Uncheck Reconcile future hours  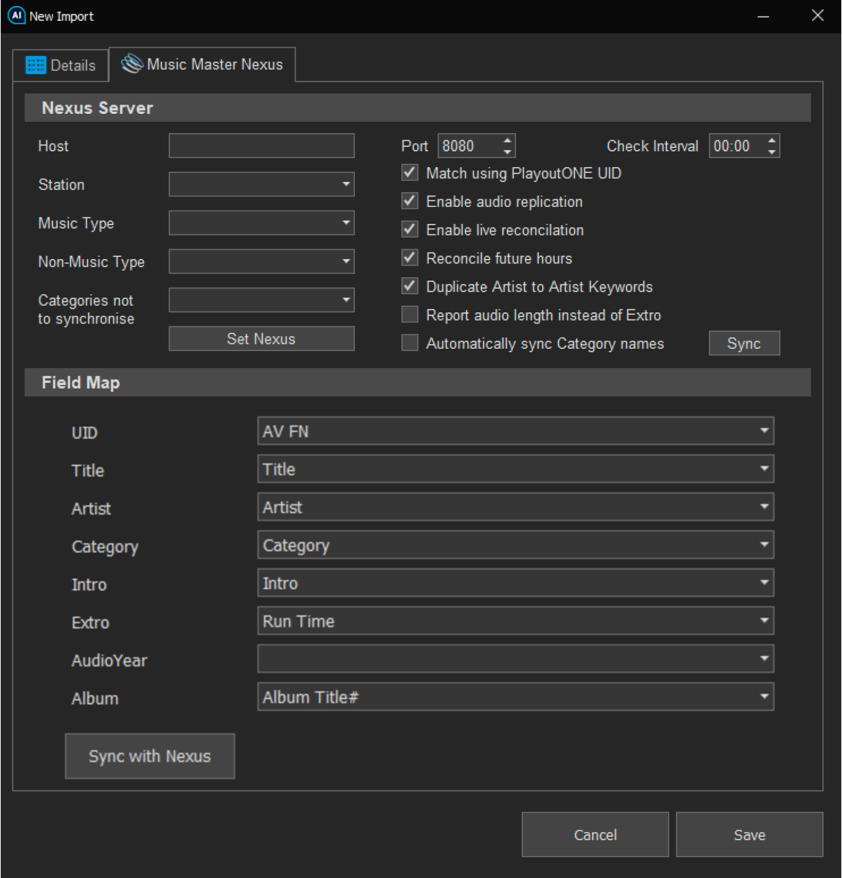tap(409, 258)
